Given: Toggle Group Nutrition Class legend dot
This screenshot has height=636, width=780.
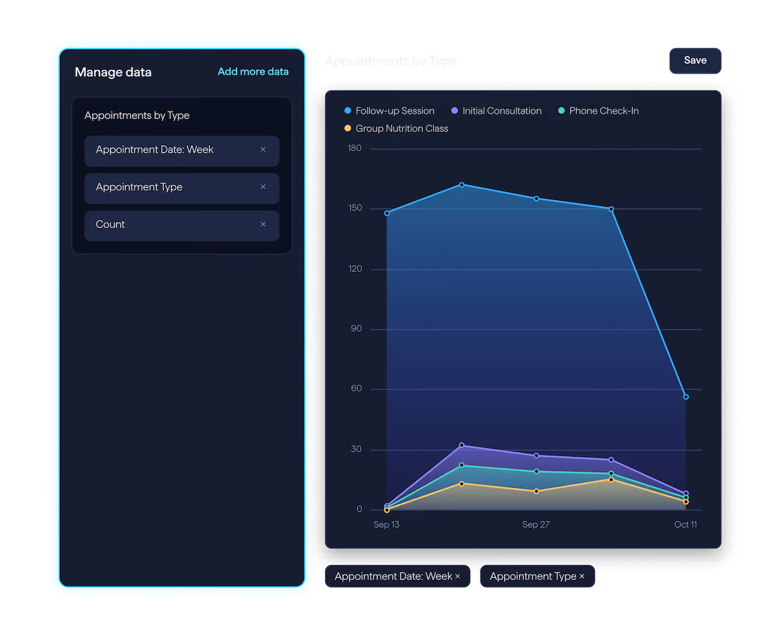Looking at the screenshot, I should tap(348, 128).
